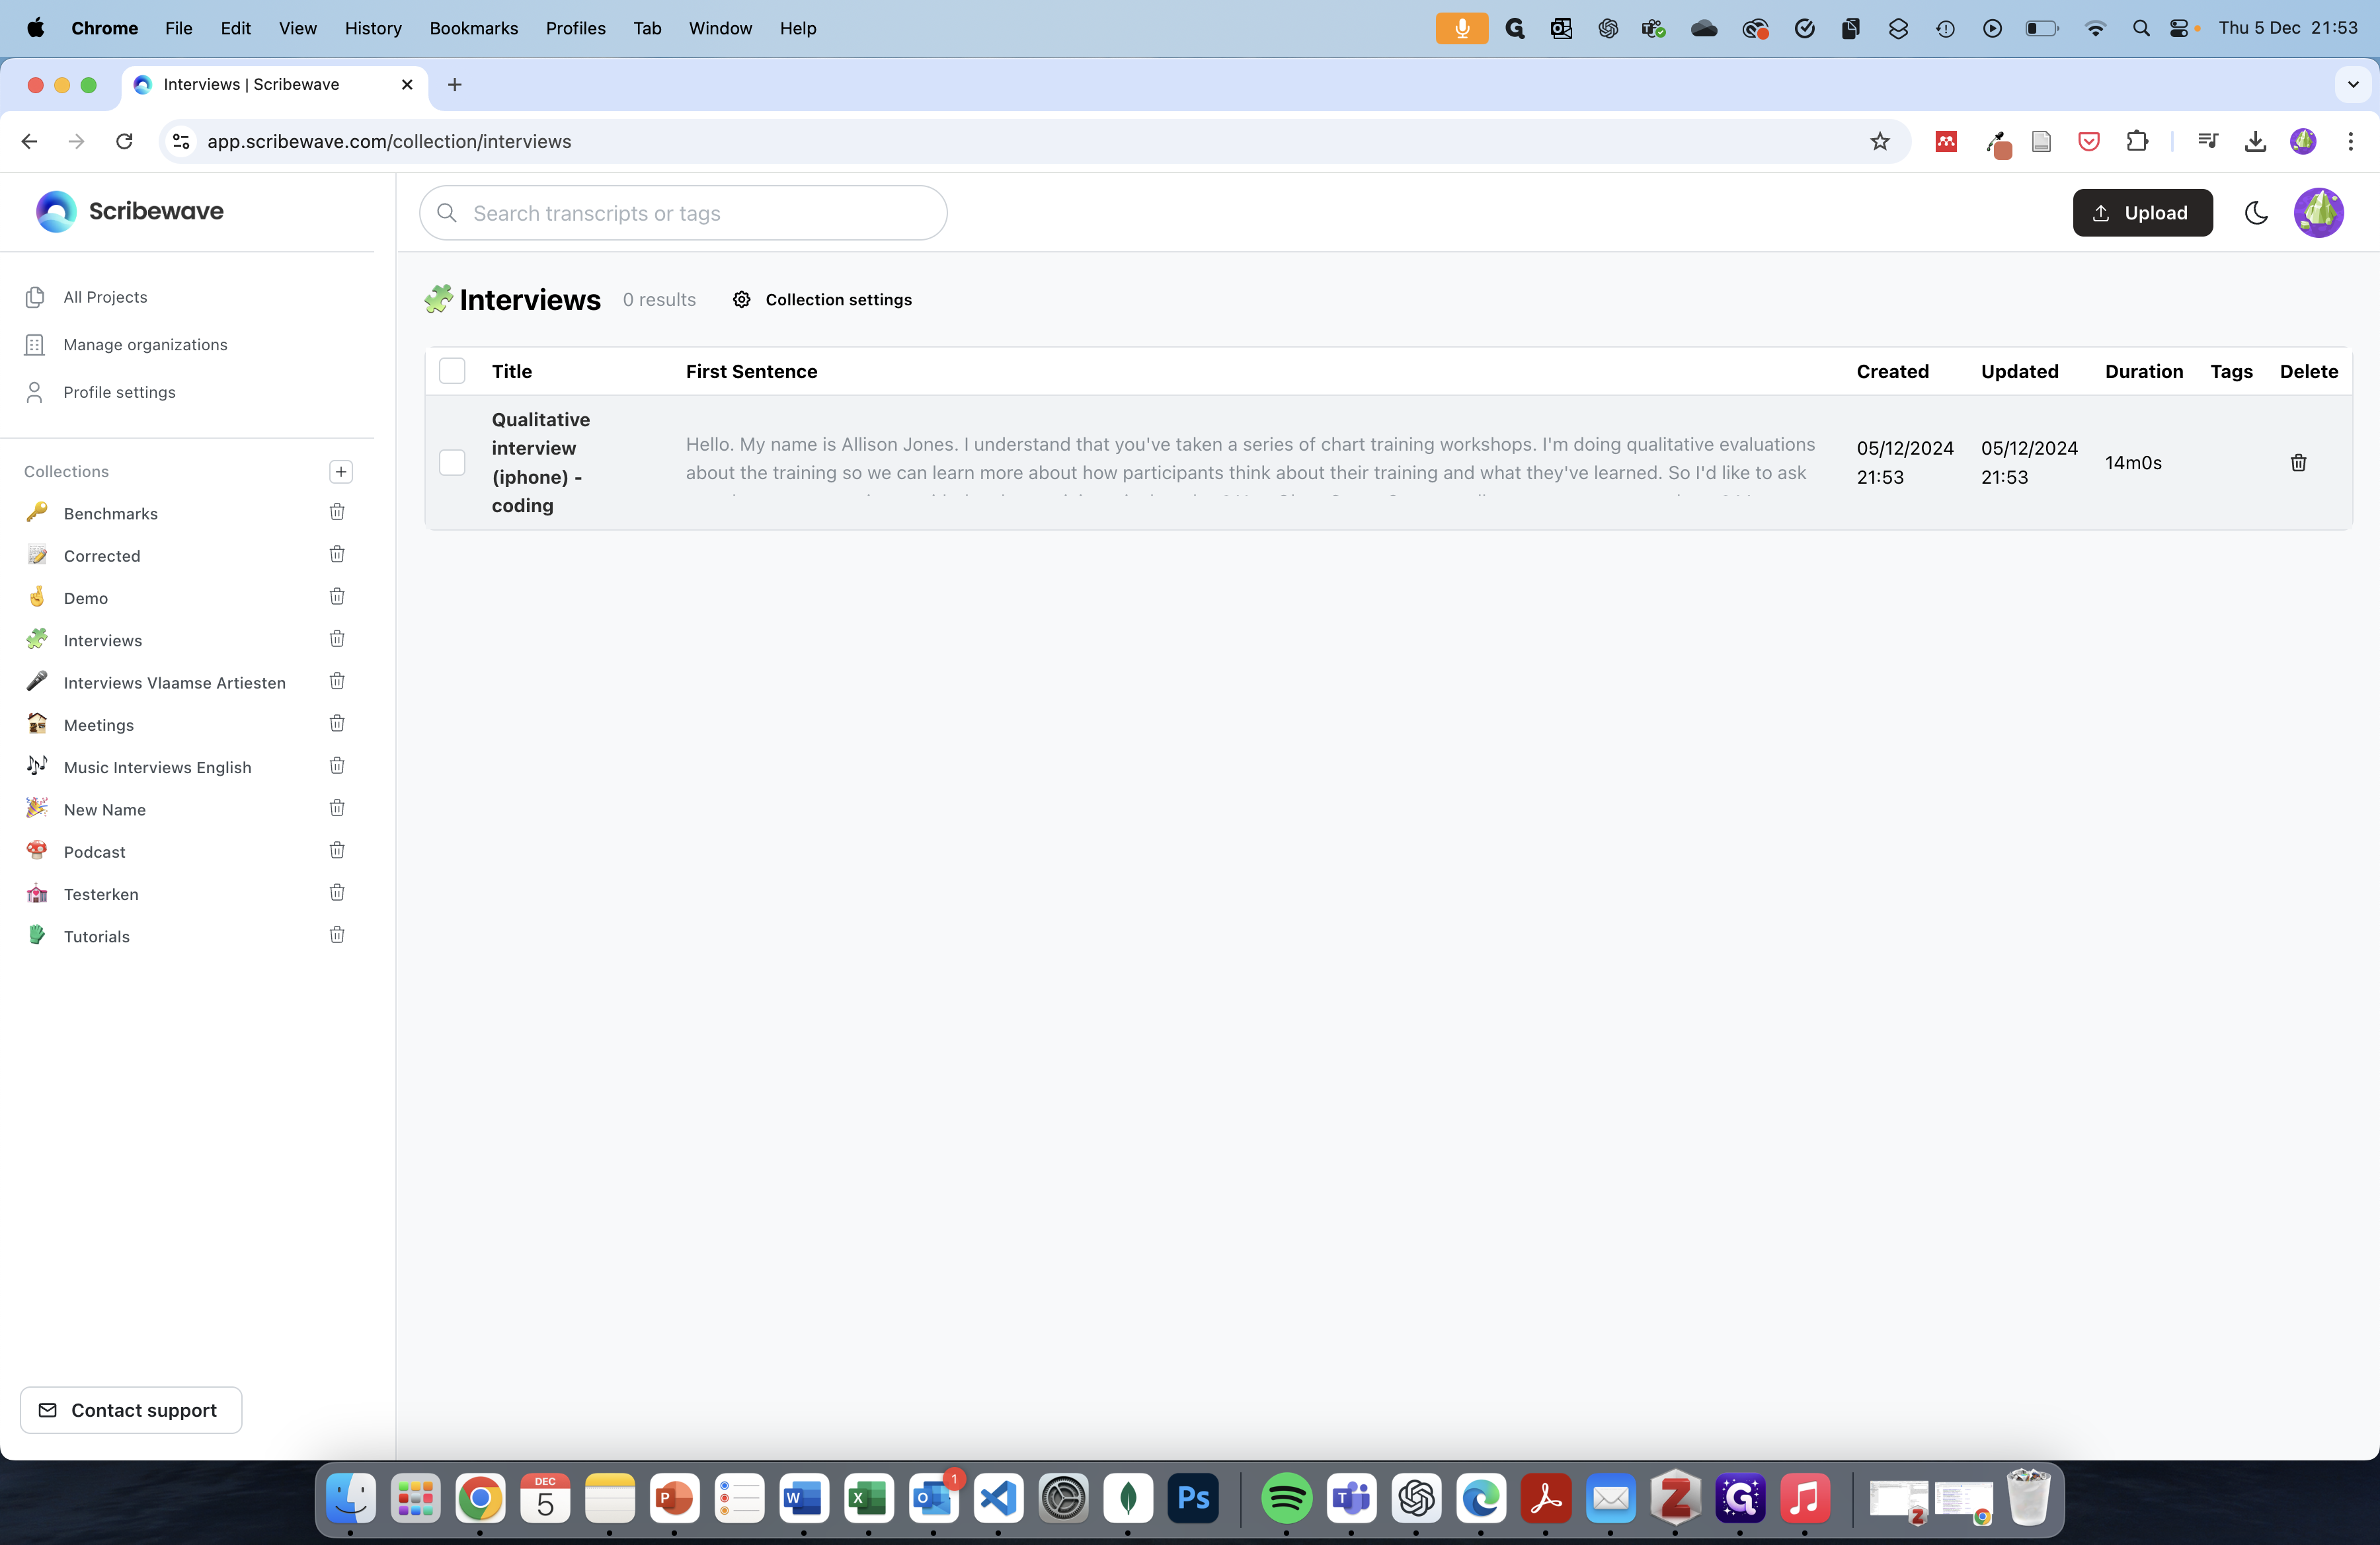The height and width of the screenshot is (1545, 2380).
Task: Delete the Qualitative interview transcript row
Action: pos(2298,463)
